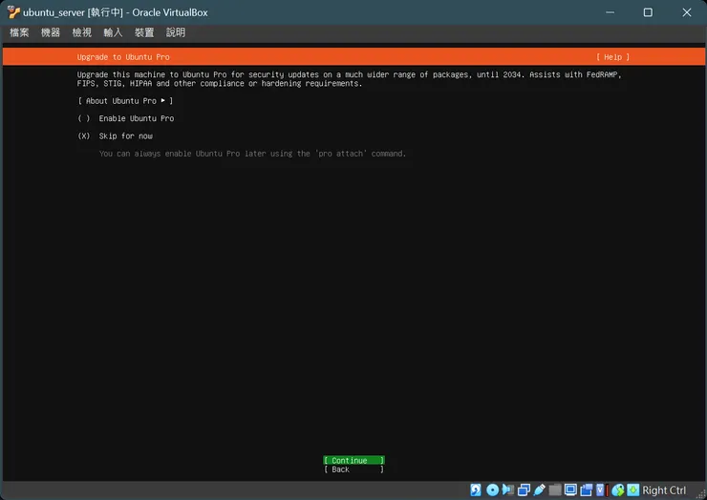
Task: Click the hard disk activity status icon
Action: click(476, 490)
